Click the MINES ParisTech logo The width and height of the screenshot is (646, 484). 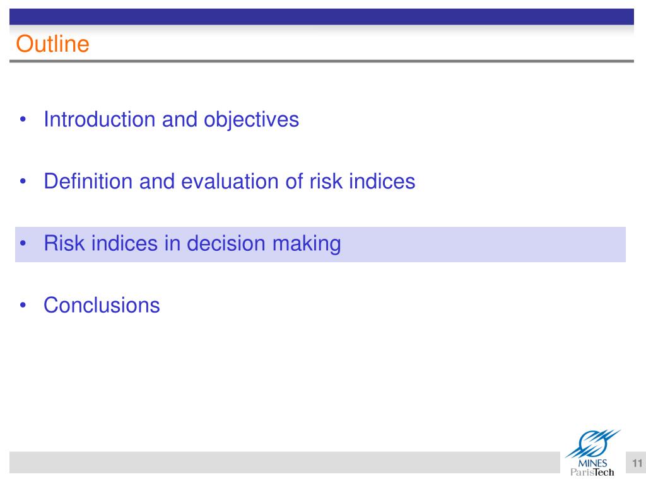pyautogui.click(x=592, y=452)
